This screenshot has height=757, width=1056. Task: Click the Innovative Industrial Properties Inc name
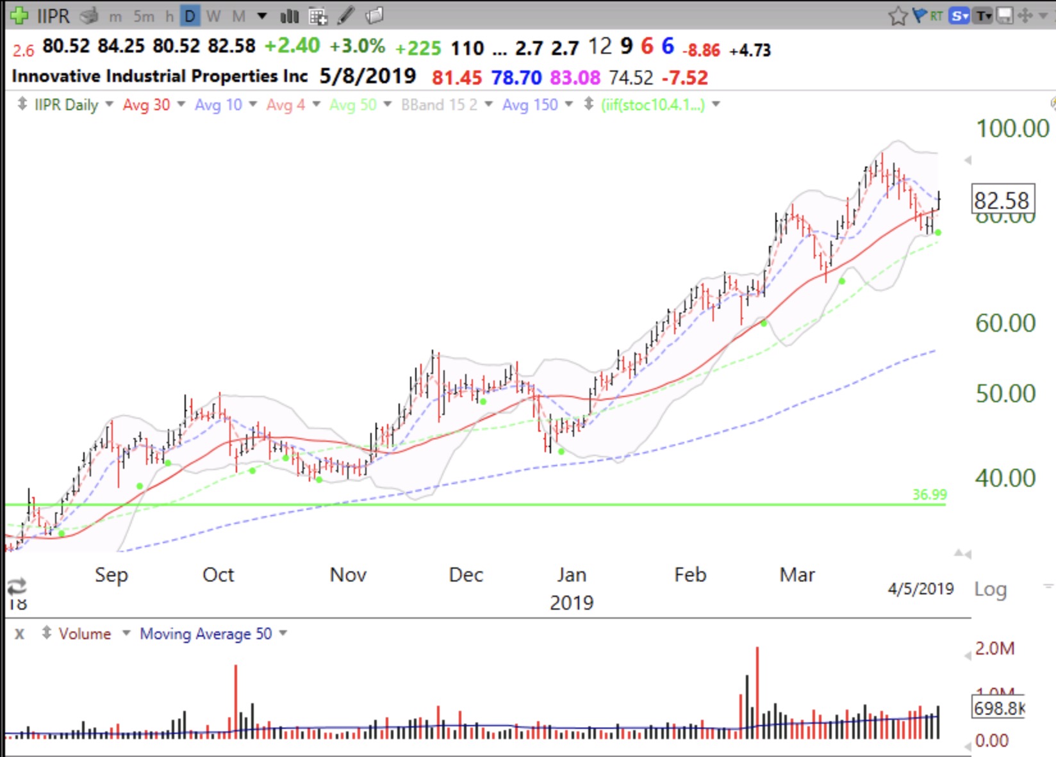coord(160,76)
